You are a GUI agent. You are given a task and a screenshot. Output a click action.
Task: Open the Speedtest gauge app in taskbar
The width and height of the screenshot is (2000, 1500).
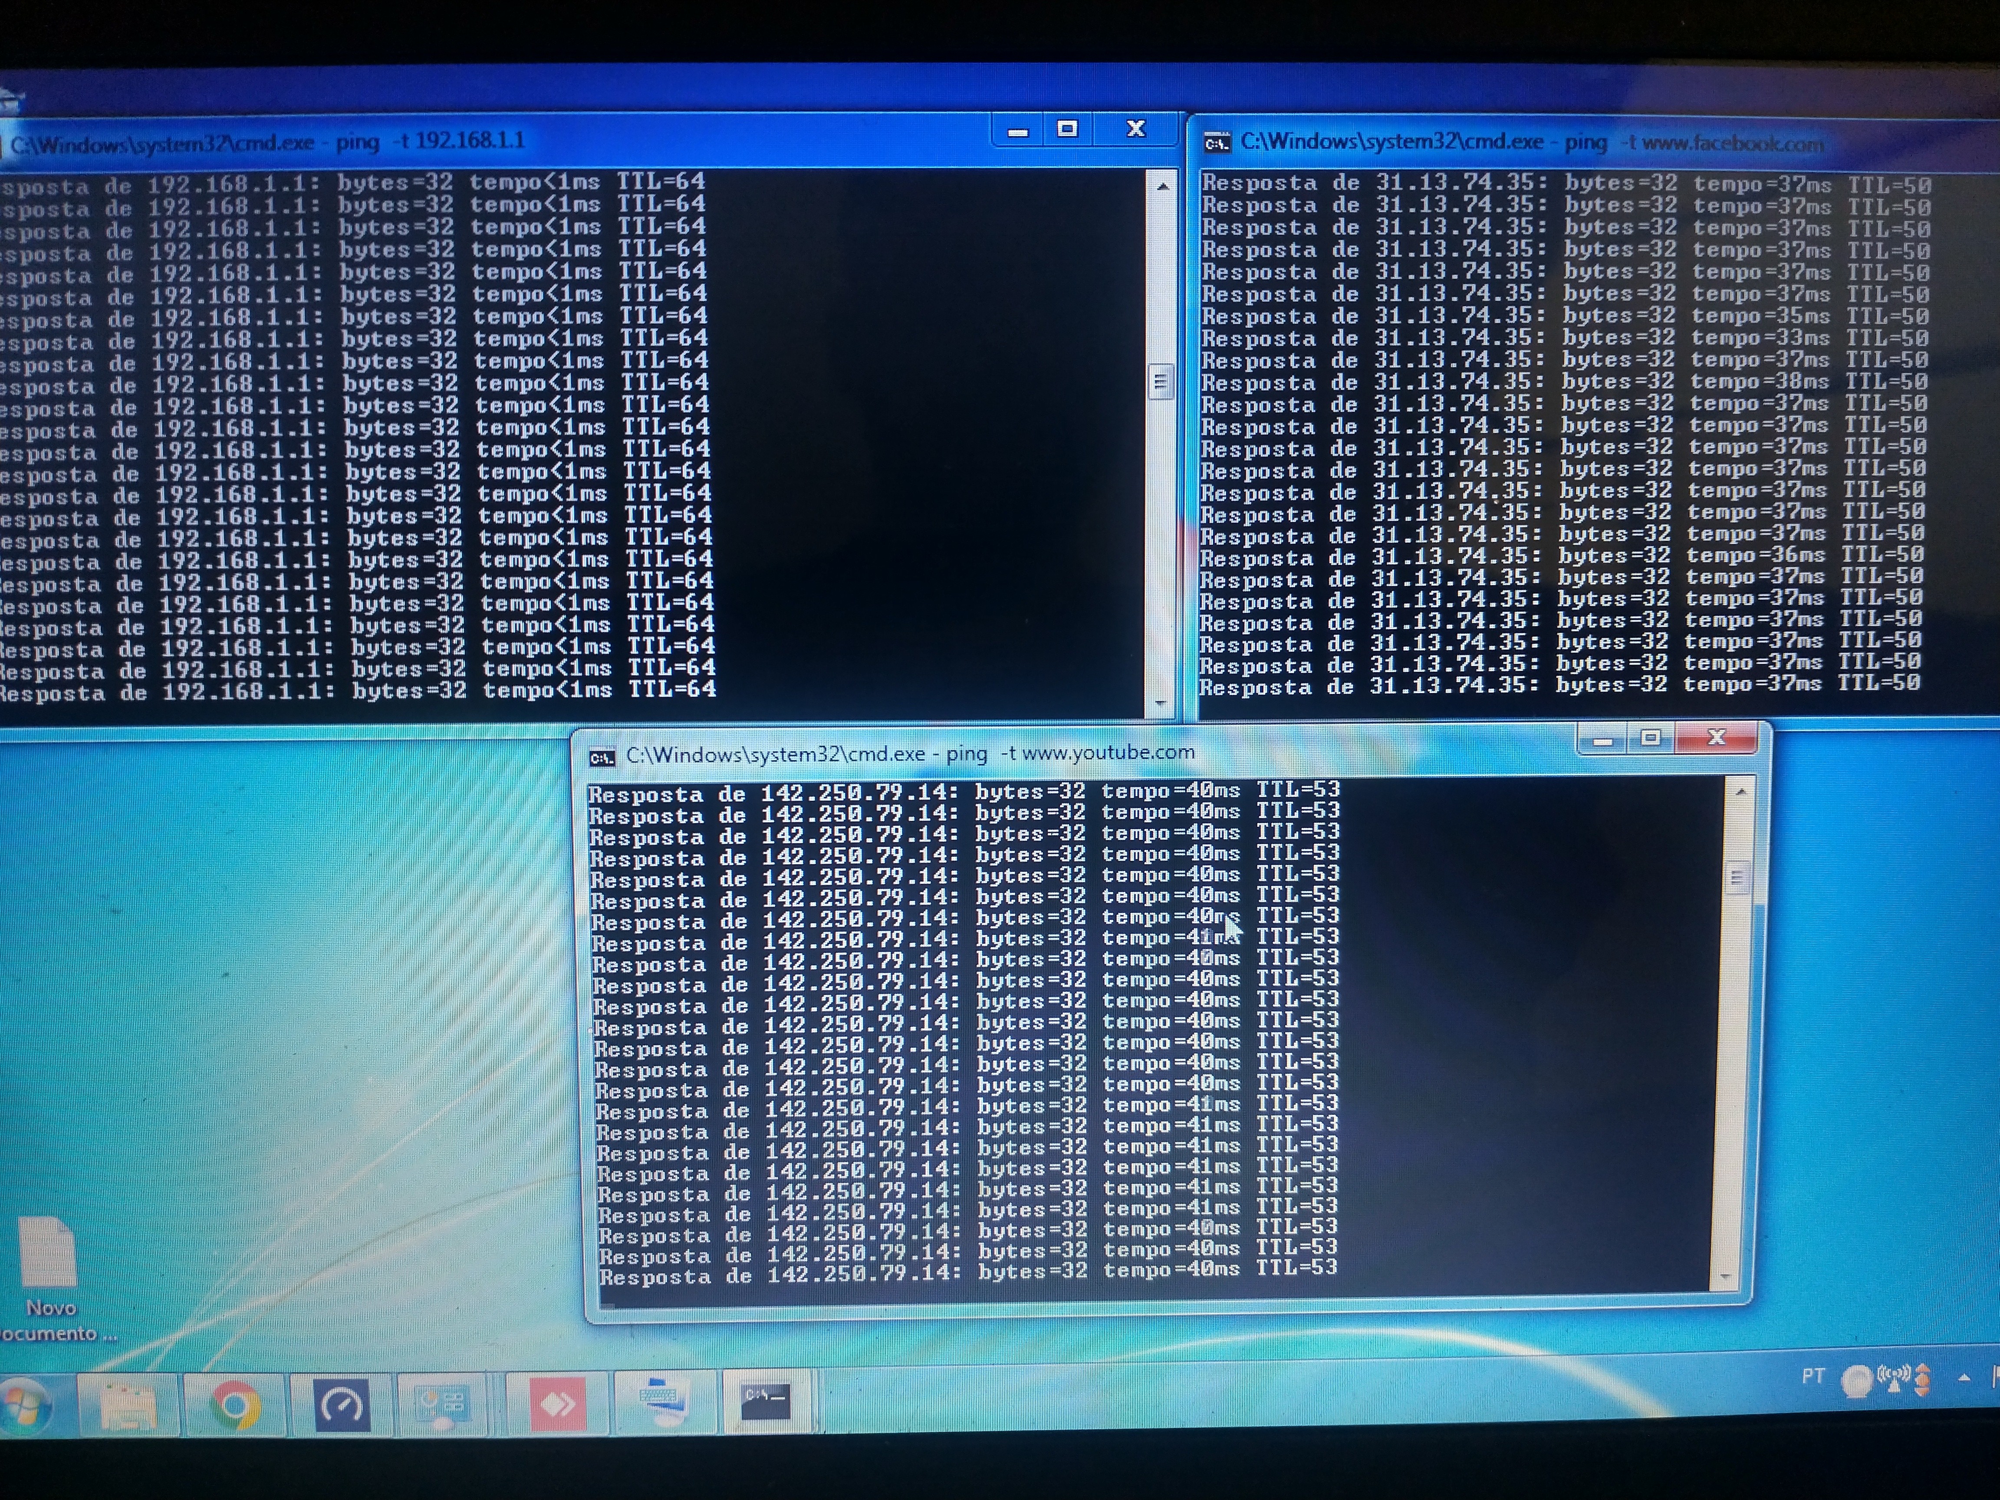(342, 1404)
